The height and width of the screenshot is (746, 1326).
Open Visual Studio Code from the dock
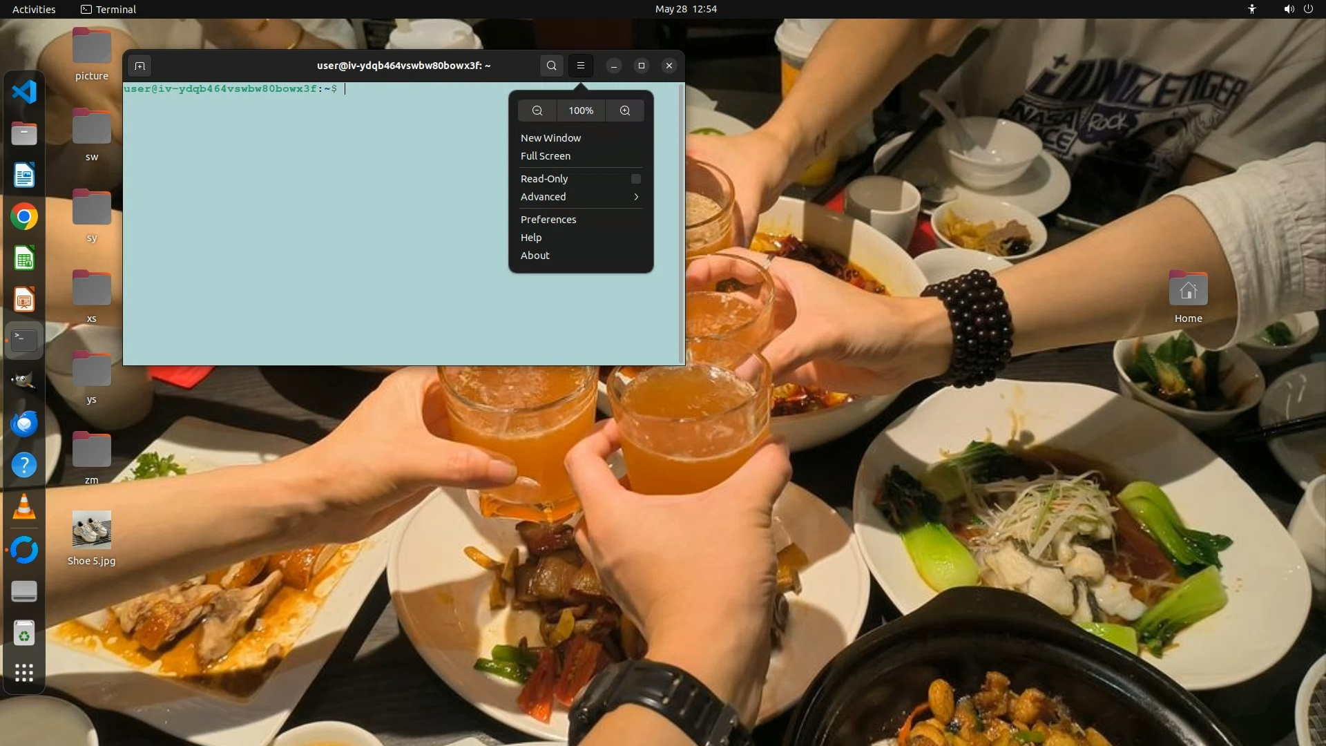point(24,91)
